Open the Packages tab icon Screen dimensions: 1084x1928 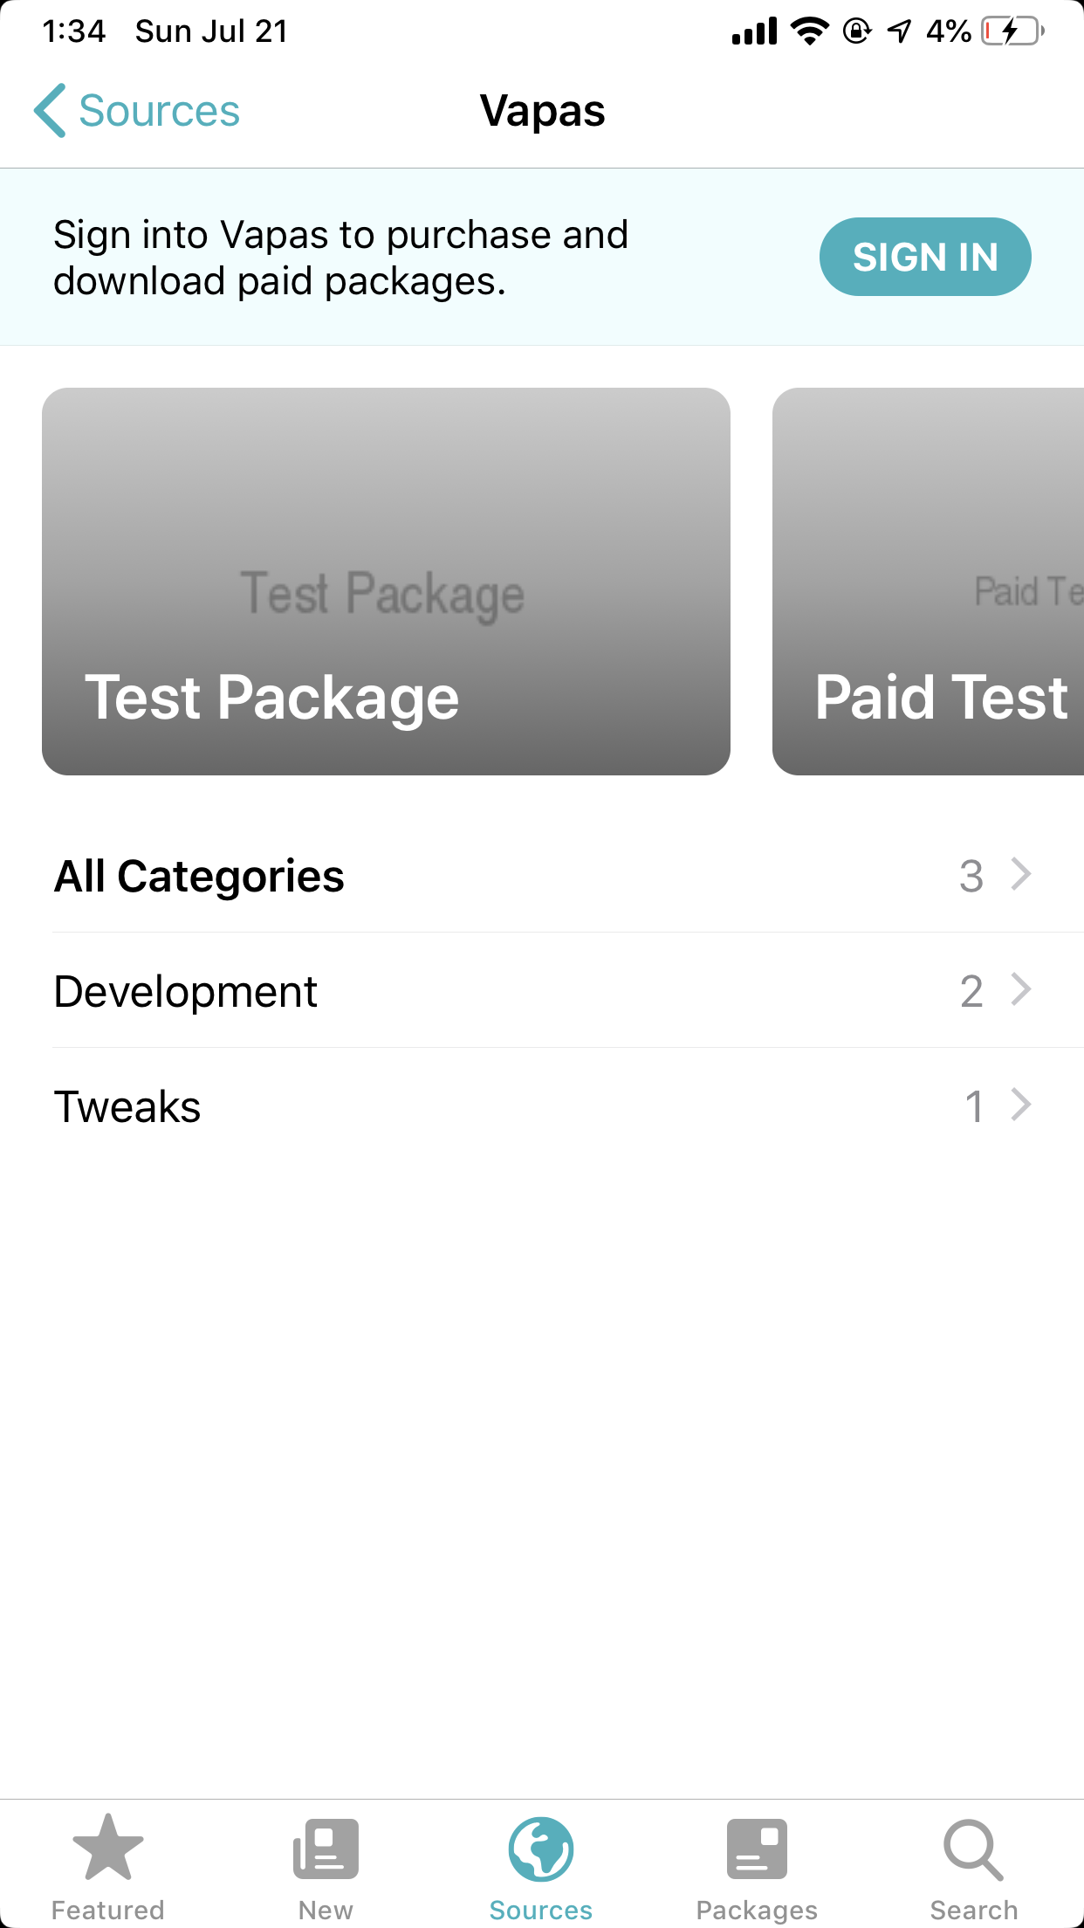(757, 1849)
